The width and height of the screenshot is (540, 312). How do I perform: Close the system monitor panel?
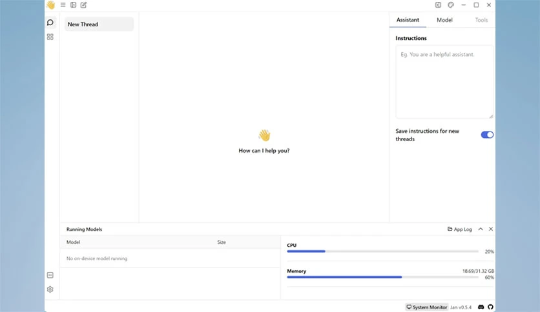click(x=491, y=229)
